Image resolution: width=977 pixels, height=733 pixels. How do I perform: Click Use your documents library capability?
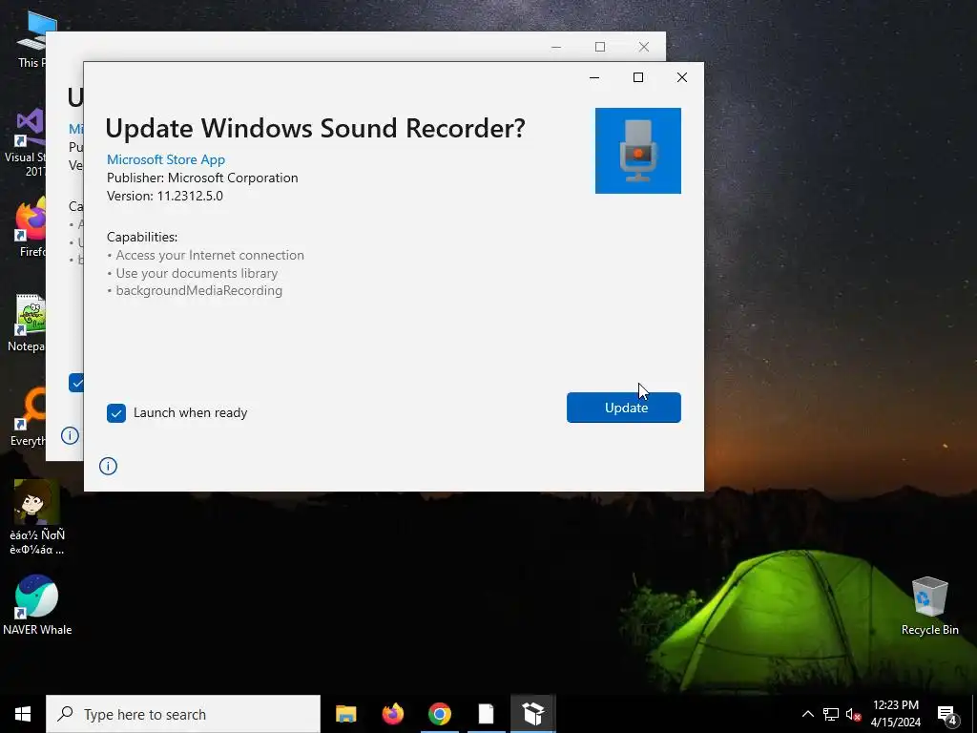197,273
